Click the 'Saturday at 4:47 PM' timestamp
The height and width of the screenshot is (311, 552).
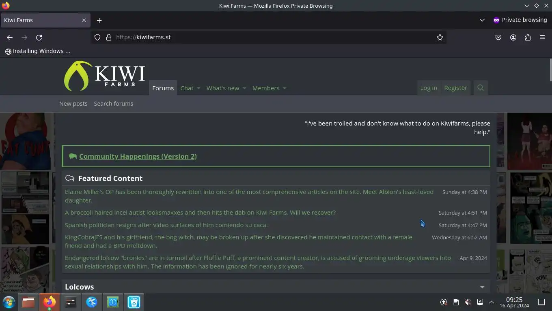463,226
